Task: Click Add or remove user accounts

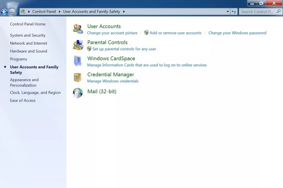Action: pyautogui.click(x=175, y=33)
